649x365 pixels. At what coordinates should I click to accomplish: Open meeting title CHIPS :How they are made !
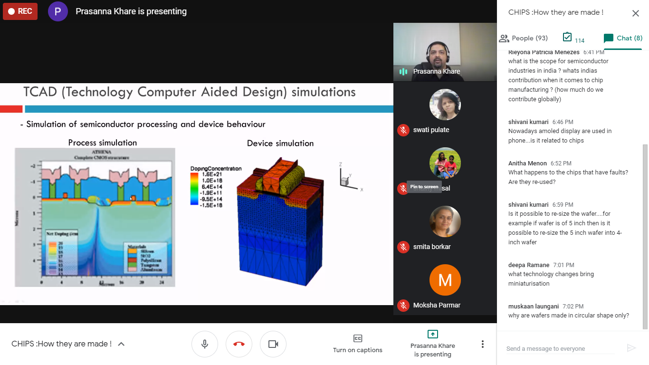point(62,344)
